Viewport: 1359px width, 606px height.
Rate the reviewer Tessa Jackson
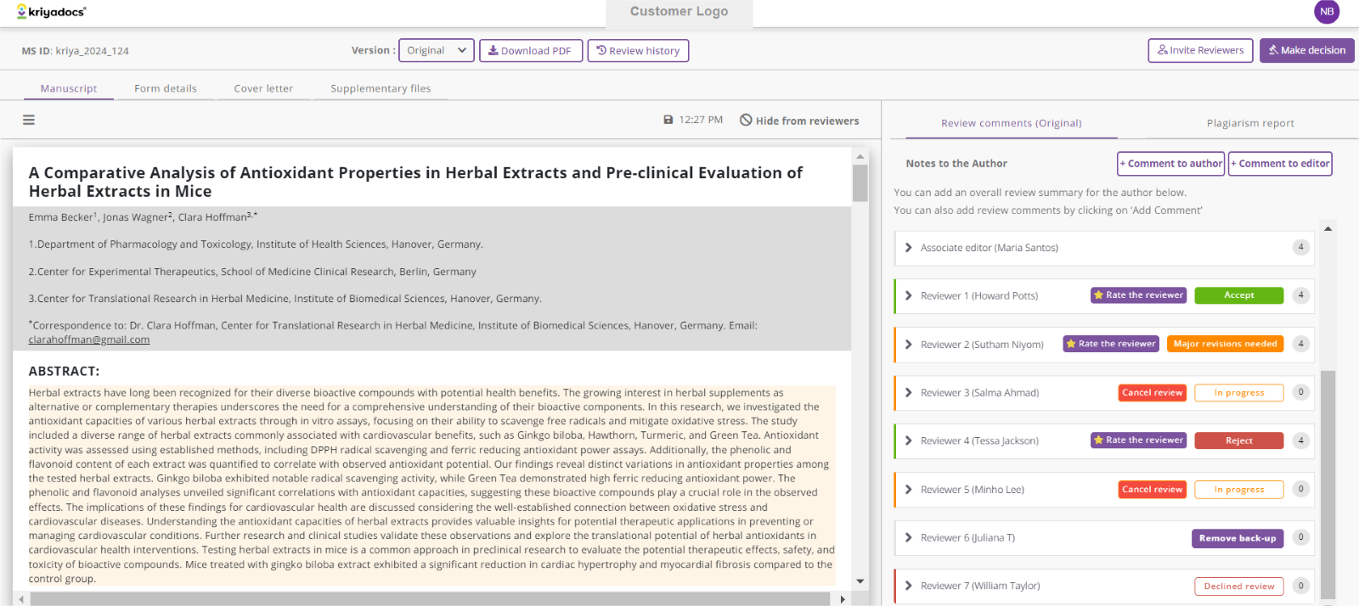point(1139,440)
